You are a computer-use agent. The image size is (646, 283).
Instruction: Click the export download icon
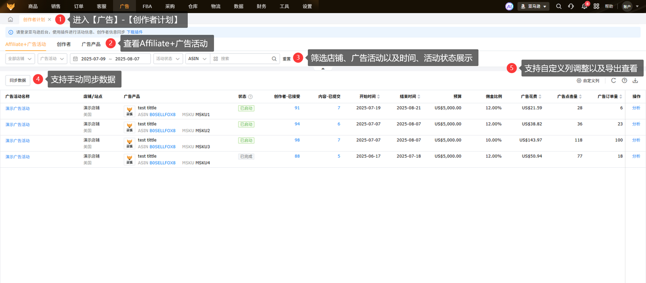pyautogui.click(x=635, y=80)
